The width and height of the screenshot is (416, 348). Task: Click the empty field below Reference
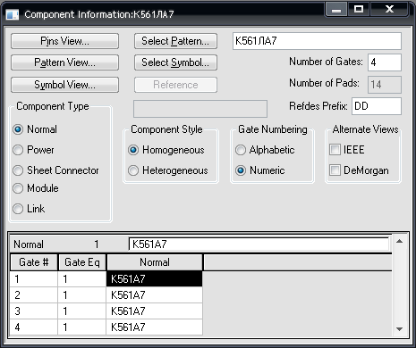(x=200, y=109)
